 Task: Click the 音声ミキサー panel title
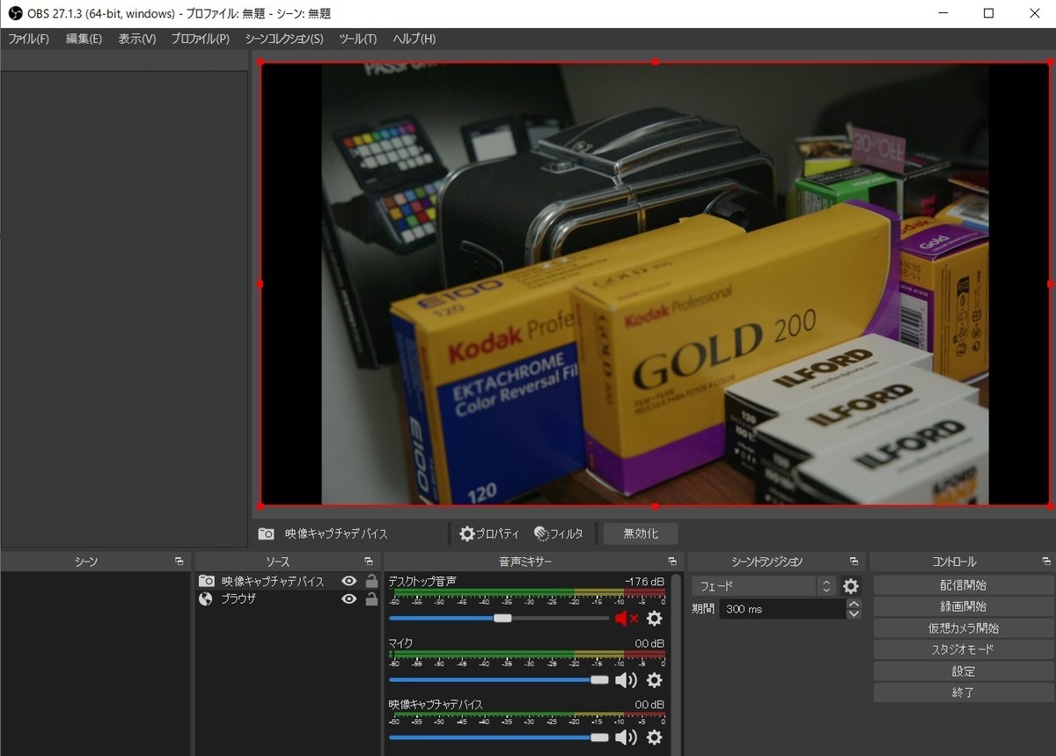coord(525,561)
